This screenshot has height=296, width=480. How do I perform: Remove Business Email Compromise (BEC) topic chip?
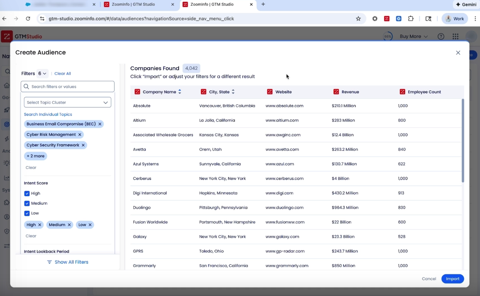(100, 124)
